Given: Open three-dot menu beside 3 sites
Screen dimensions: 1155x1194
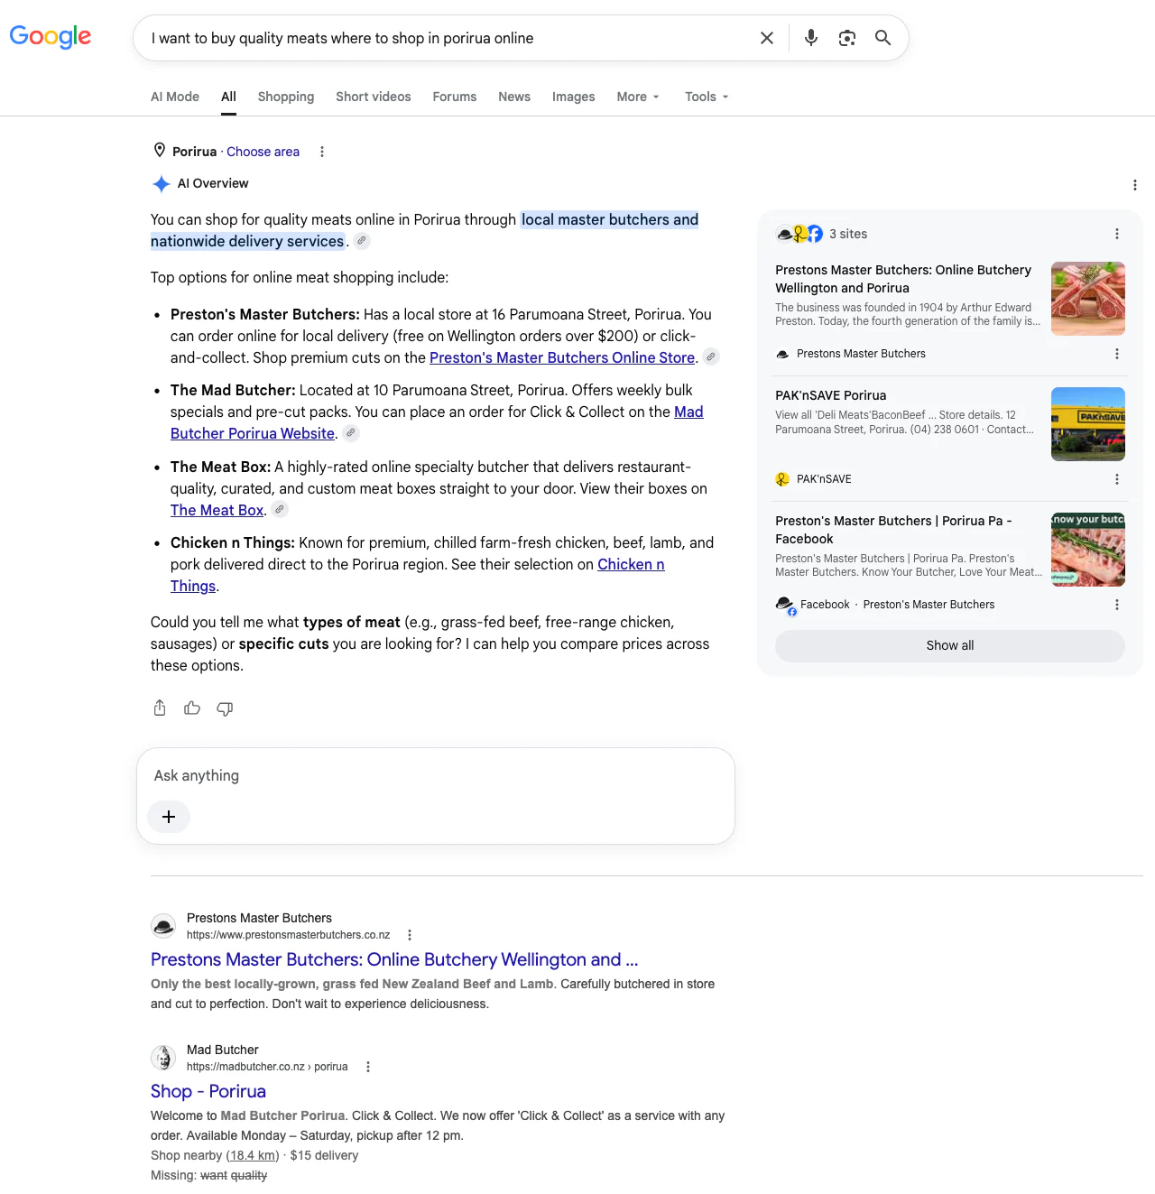Looking at the screenshot, I should point(1117,234).
